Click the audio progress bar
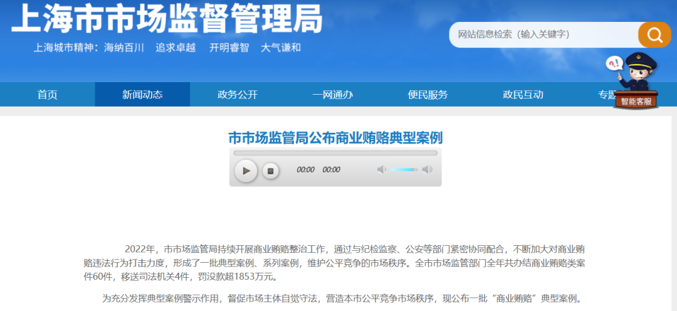Image resolution: width=677 pixels, height=311 pixels. pyautogui.click(x=335, y=153)
